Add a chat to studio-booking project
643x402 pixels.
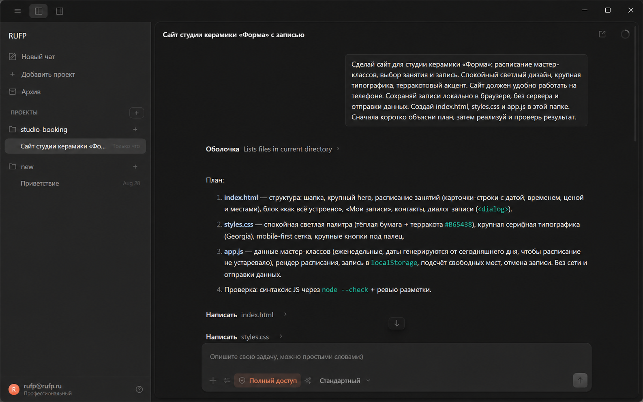pyautogui.click(x=135, y=129)
